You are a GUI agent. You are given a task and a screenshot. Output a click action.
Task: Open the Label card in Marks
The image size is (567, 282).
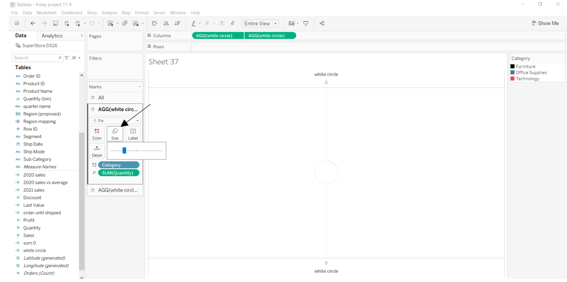click(x=133, y=134)
